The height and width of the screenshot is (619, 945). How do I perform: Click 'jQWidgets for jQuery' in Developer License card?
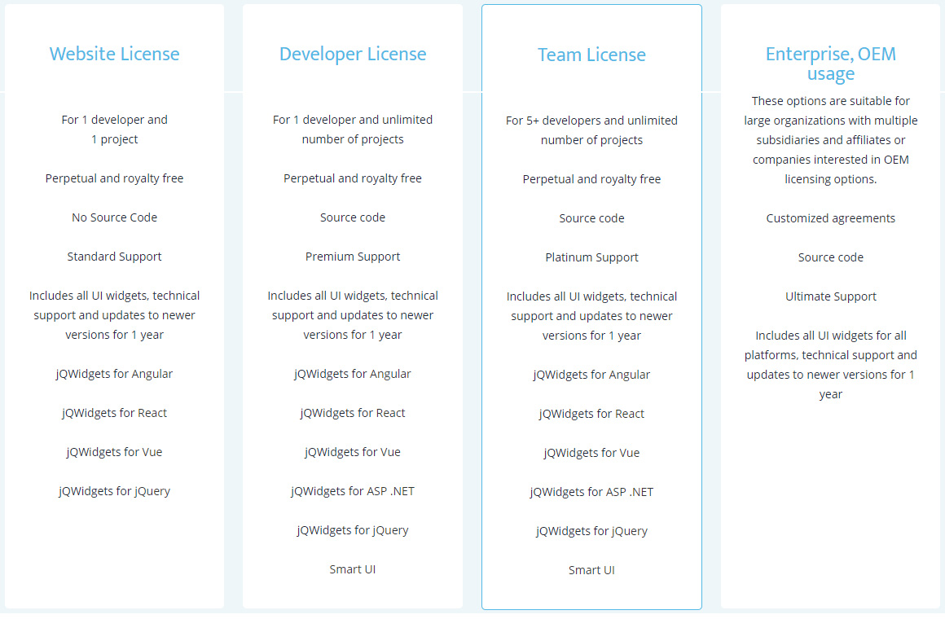[x=353, y=531]
